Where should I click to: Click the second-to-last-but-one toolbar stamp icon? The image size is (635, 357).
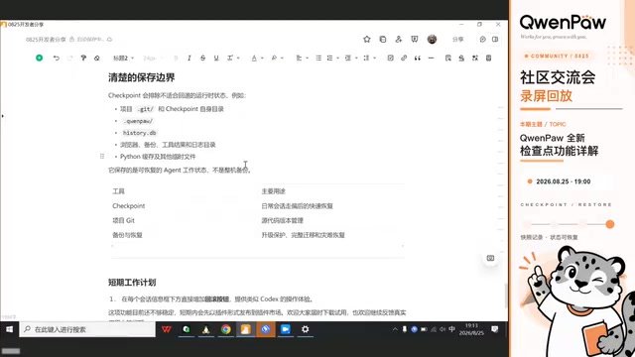[461, 59]
